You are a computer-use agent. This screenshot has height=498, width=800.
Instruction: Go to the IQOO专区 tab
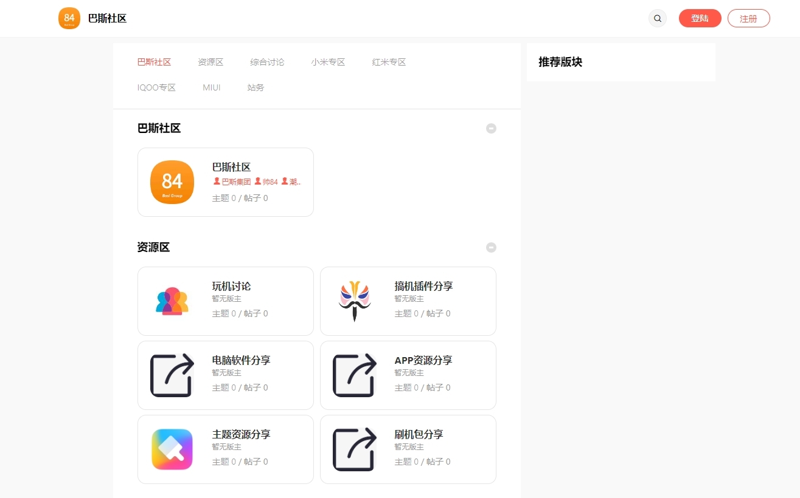pyautogui.click(x=156, y=87)
